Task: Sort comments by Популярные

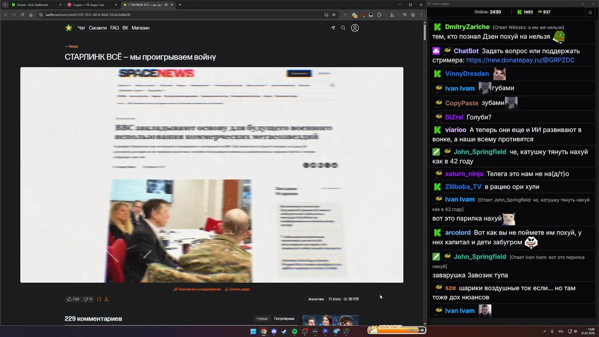Action: 284,319
